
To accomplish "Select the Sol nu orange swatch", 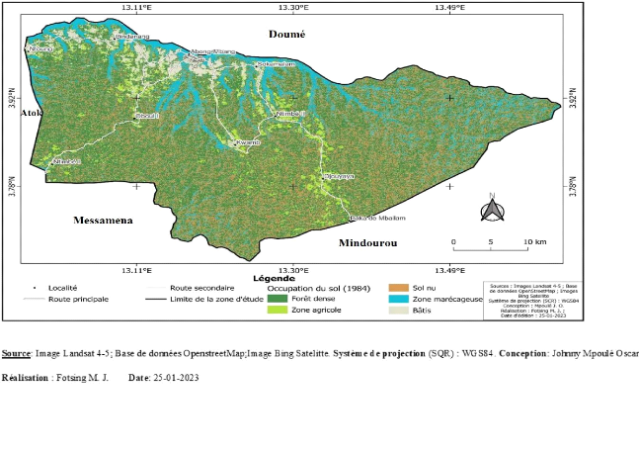I will pyautogui.click(x=399, y=288).
